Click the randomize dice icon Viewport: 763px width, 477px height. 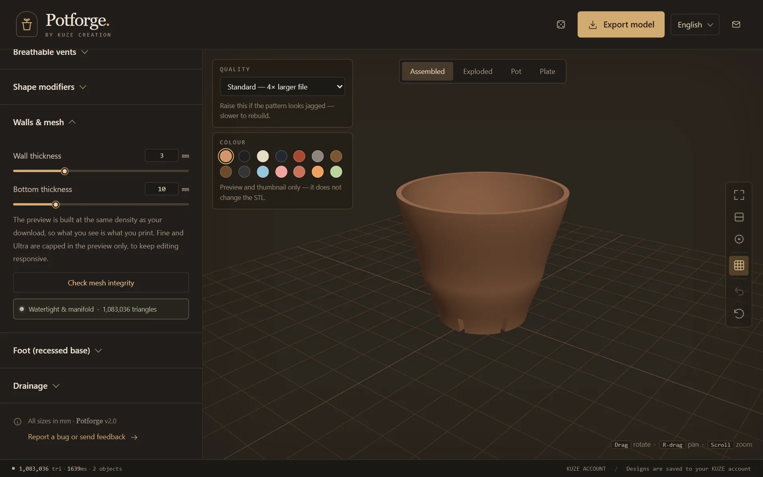click(561, 25)
